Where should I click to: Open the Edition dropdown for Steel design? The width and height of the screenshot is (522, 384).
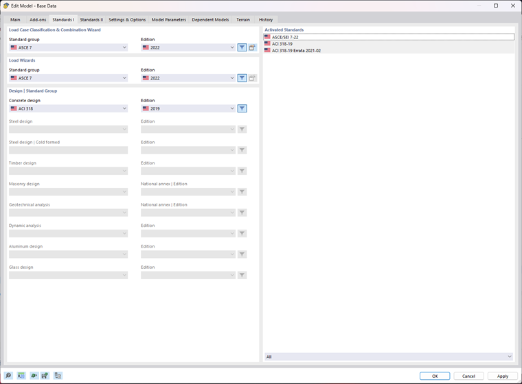188,130
